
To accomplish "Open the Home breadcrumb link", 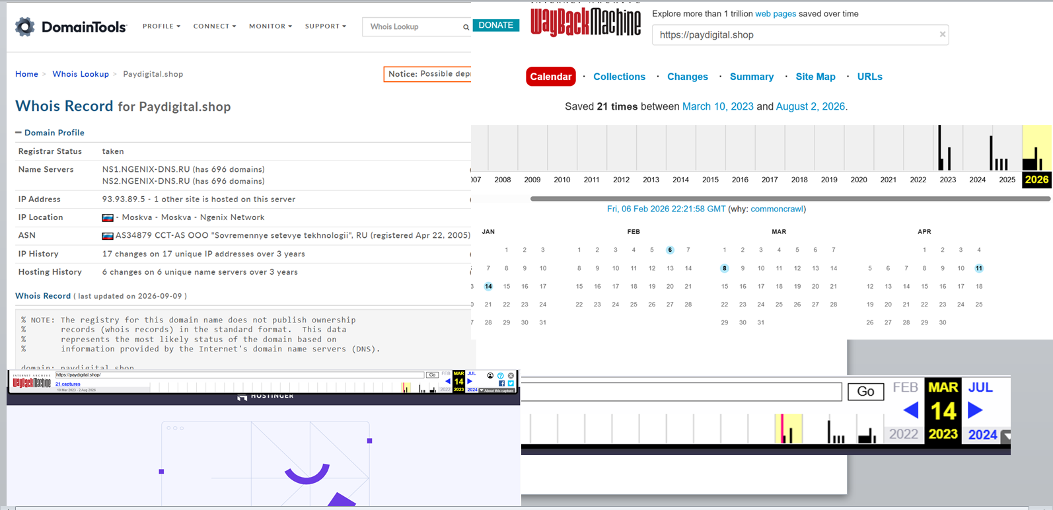I will coord(27,74).
